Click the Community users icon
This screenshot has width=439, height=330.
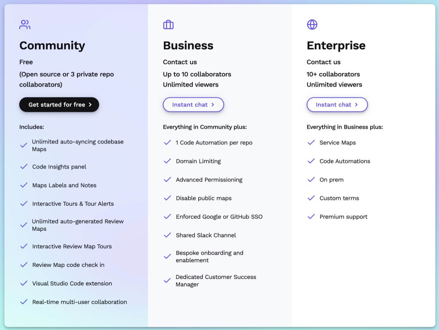pos(25,25)
